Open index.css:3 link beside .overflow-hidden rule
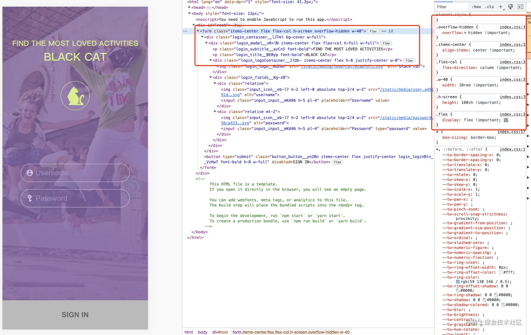The width and height of the screenshot is (531, 335). [x=512, y=27]
